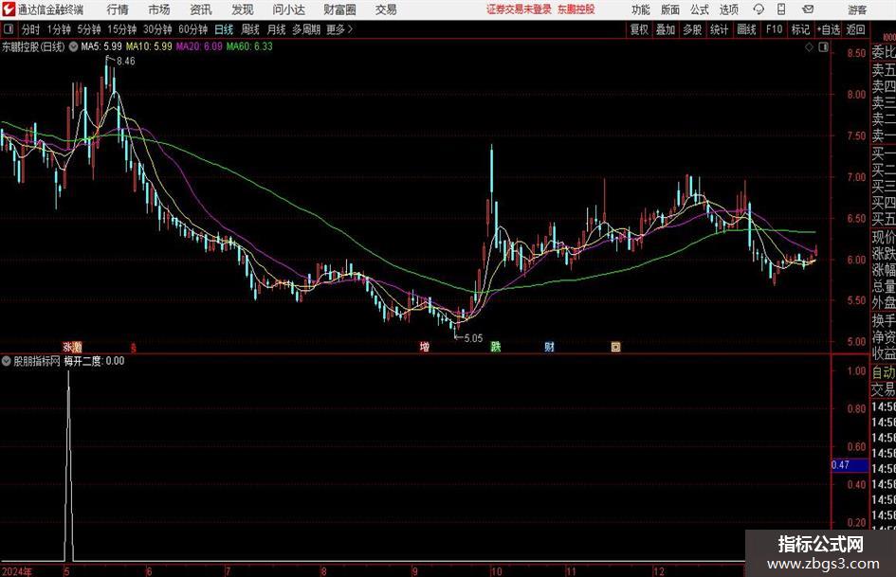Click the 统计 statistics button
The width and height of the screenshot is (896, 577).
pos(719,29)
